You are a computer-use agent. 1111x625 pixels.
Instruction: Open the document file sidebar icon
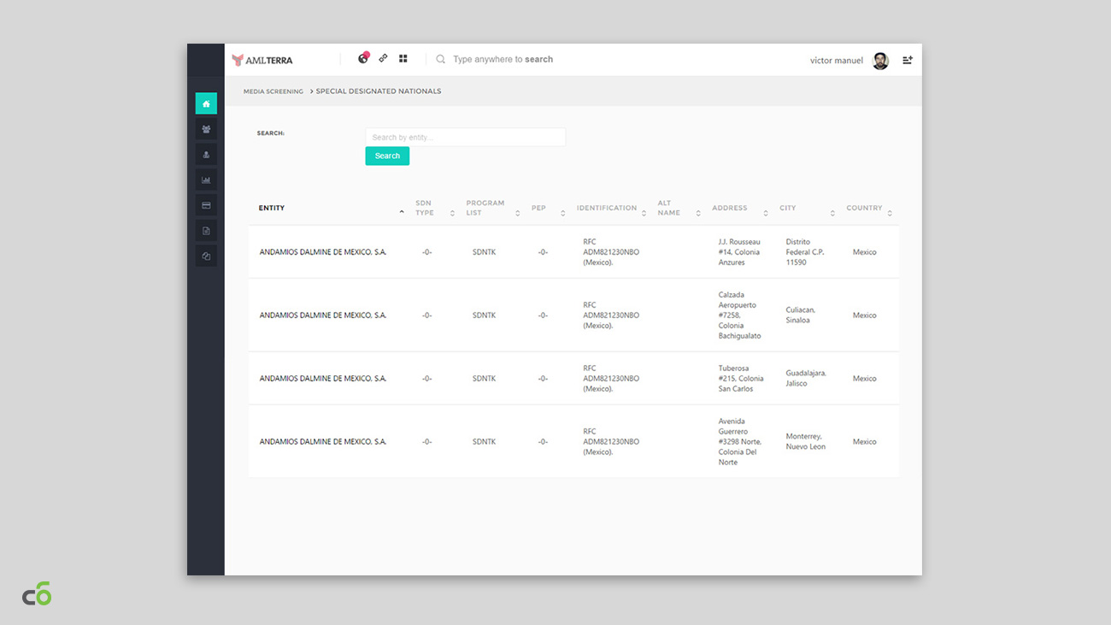(206, 231)
